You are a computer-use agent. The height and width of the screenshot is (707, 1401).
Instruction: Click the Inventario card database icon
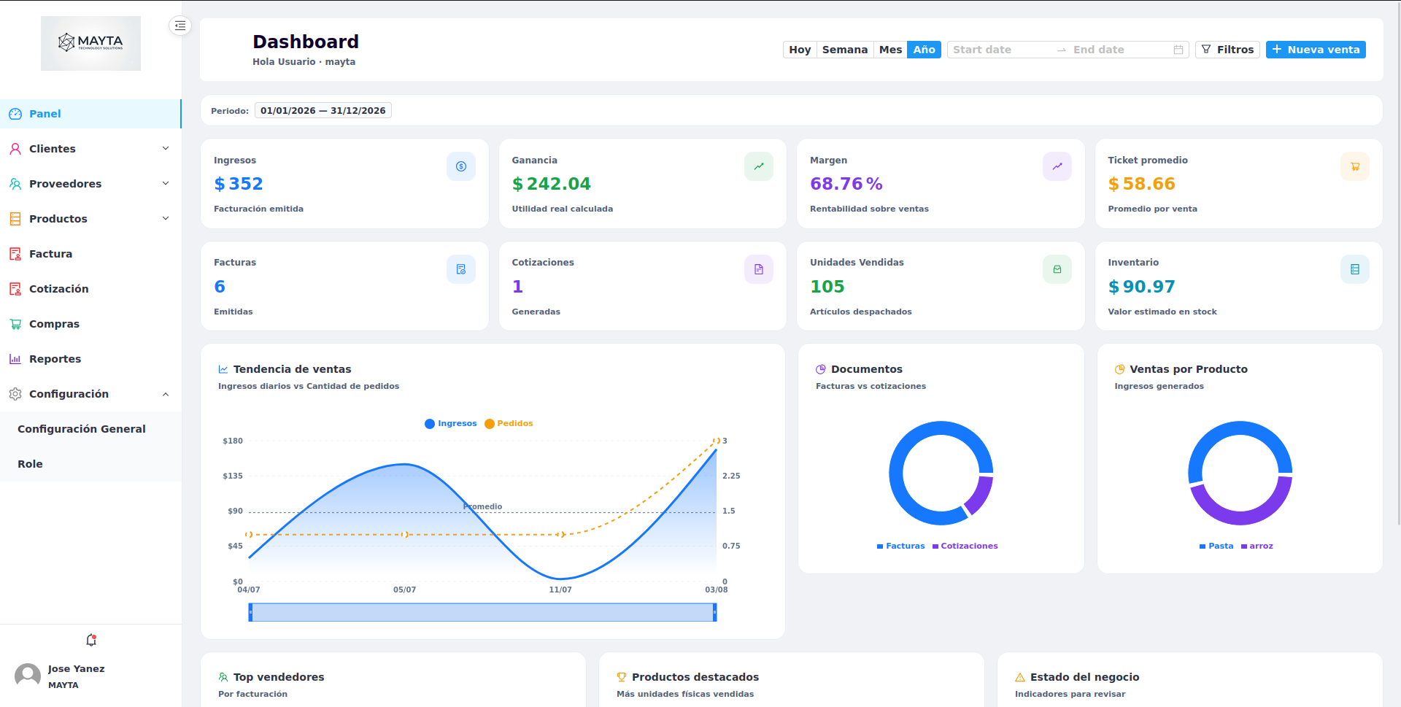tap(1355, 269)
